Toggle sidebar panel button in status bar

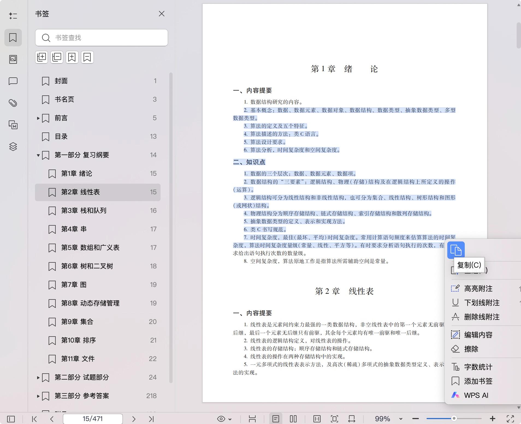[x=11, y=419]
